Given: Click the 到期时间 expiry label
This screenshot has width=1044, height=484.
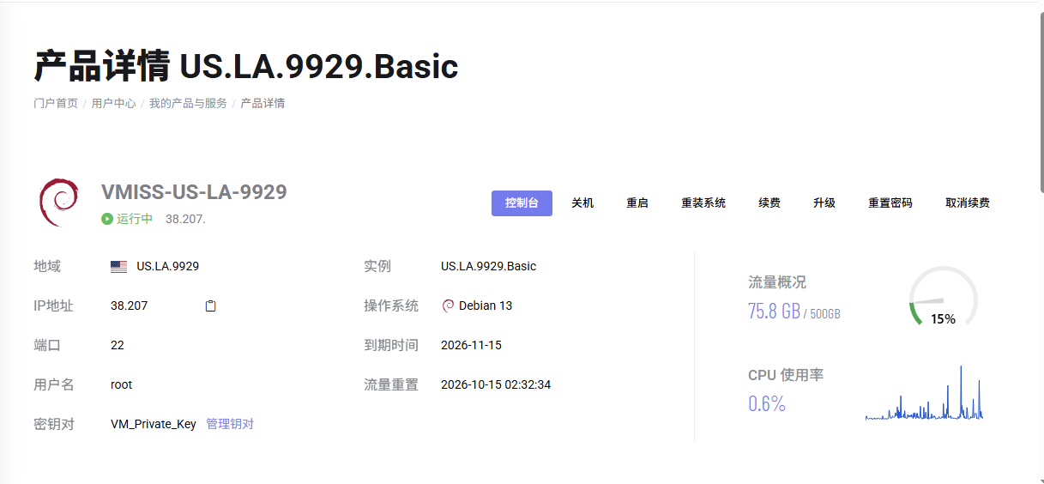Looking at the screenshot, I should (391, 345).
